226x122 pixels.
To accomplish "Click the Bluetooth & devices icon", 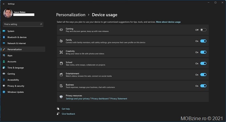I will [4, 37].
